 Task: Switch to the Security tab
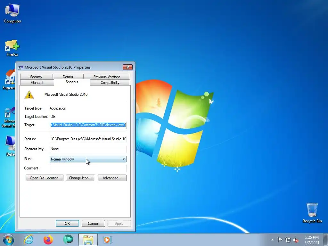coord(36,77)
